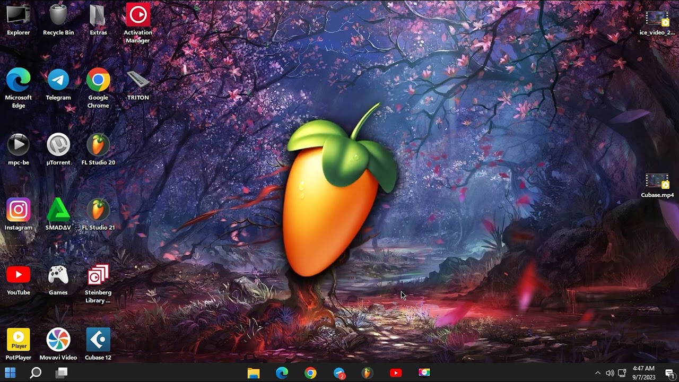Open FL Studio from the taskbar
The height and width of the screenshot is (382, 679).
pos(367,373)
